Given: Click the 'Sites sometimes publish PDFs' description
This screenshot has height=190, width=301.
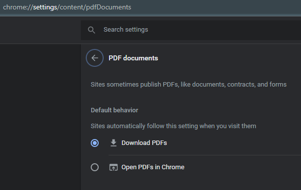Looking at the screenshot, I should (x=188, y=85).
